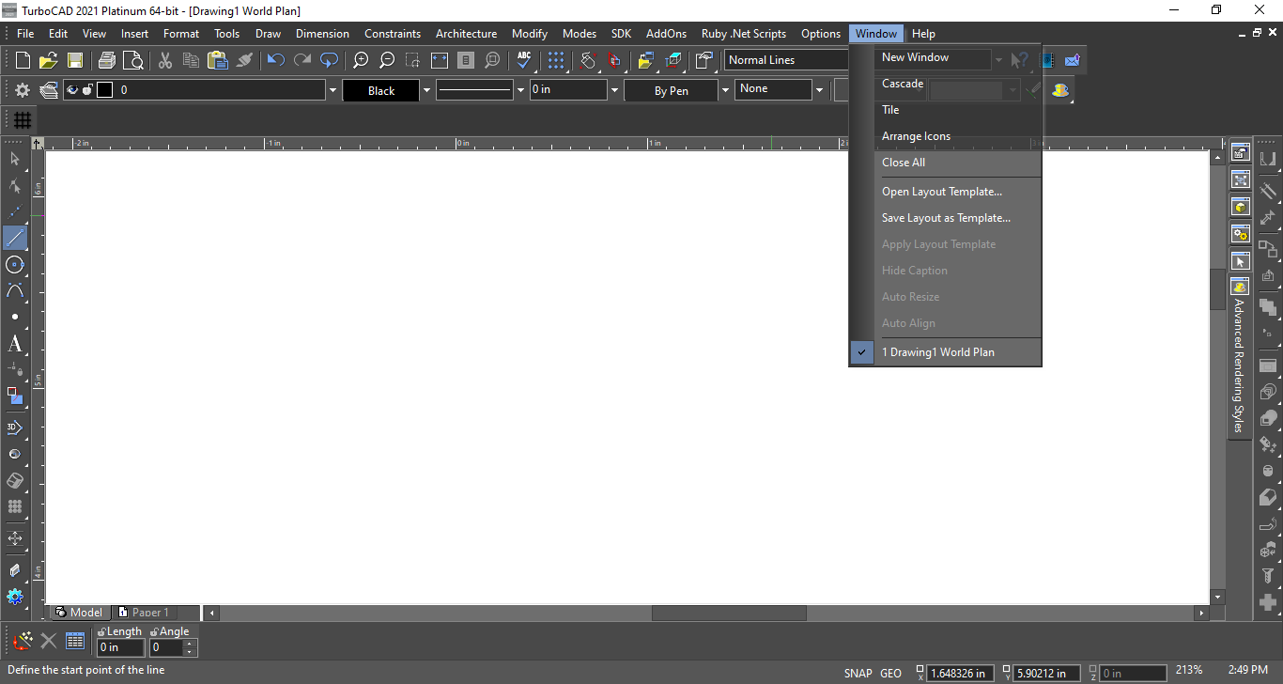Click the Black pen color swatch
The width and height of the screenshot is (1283, 684).
[381, 91]
